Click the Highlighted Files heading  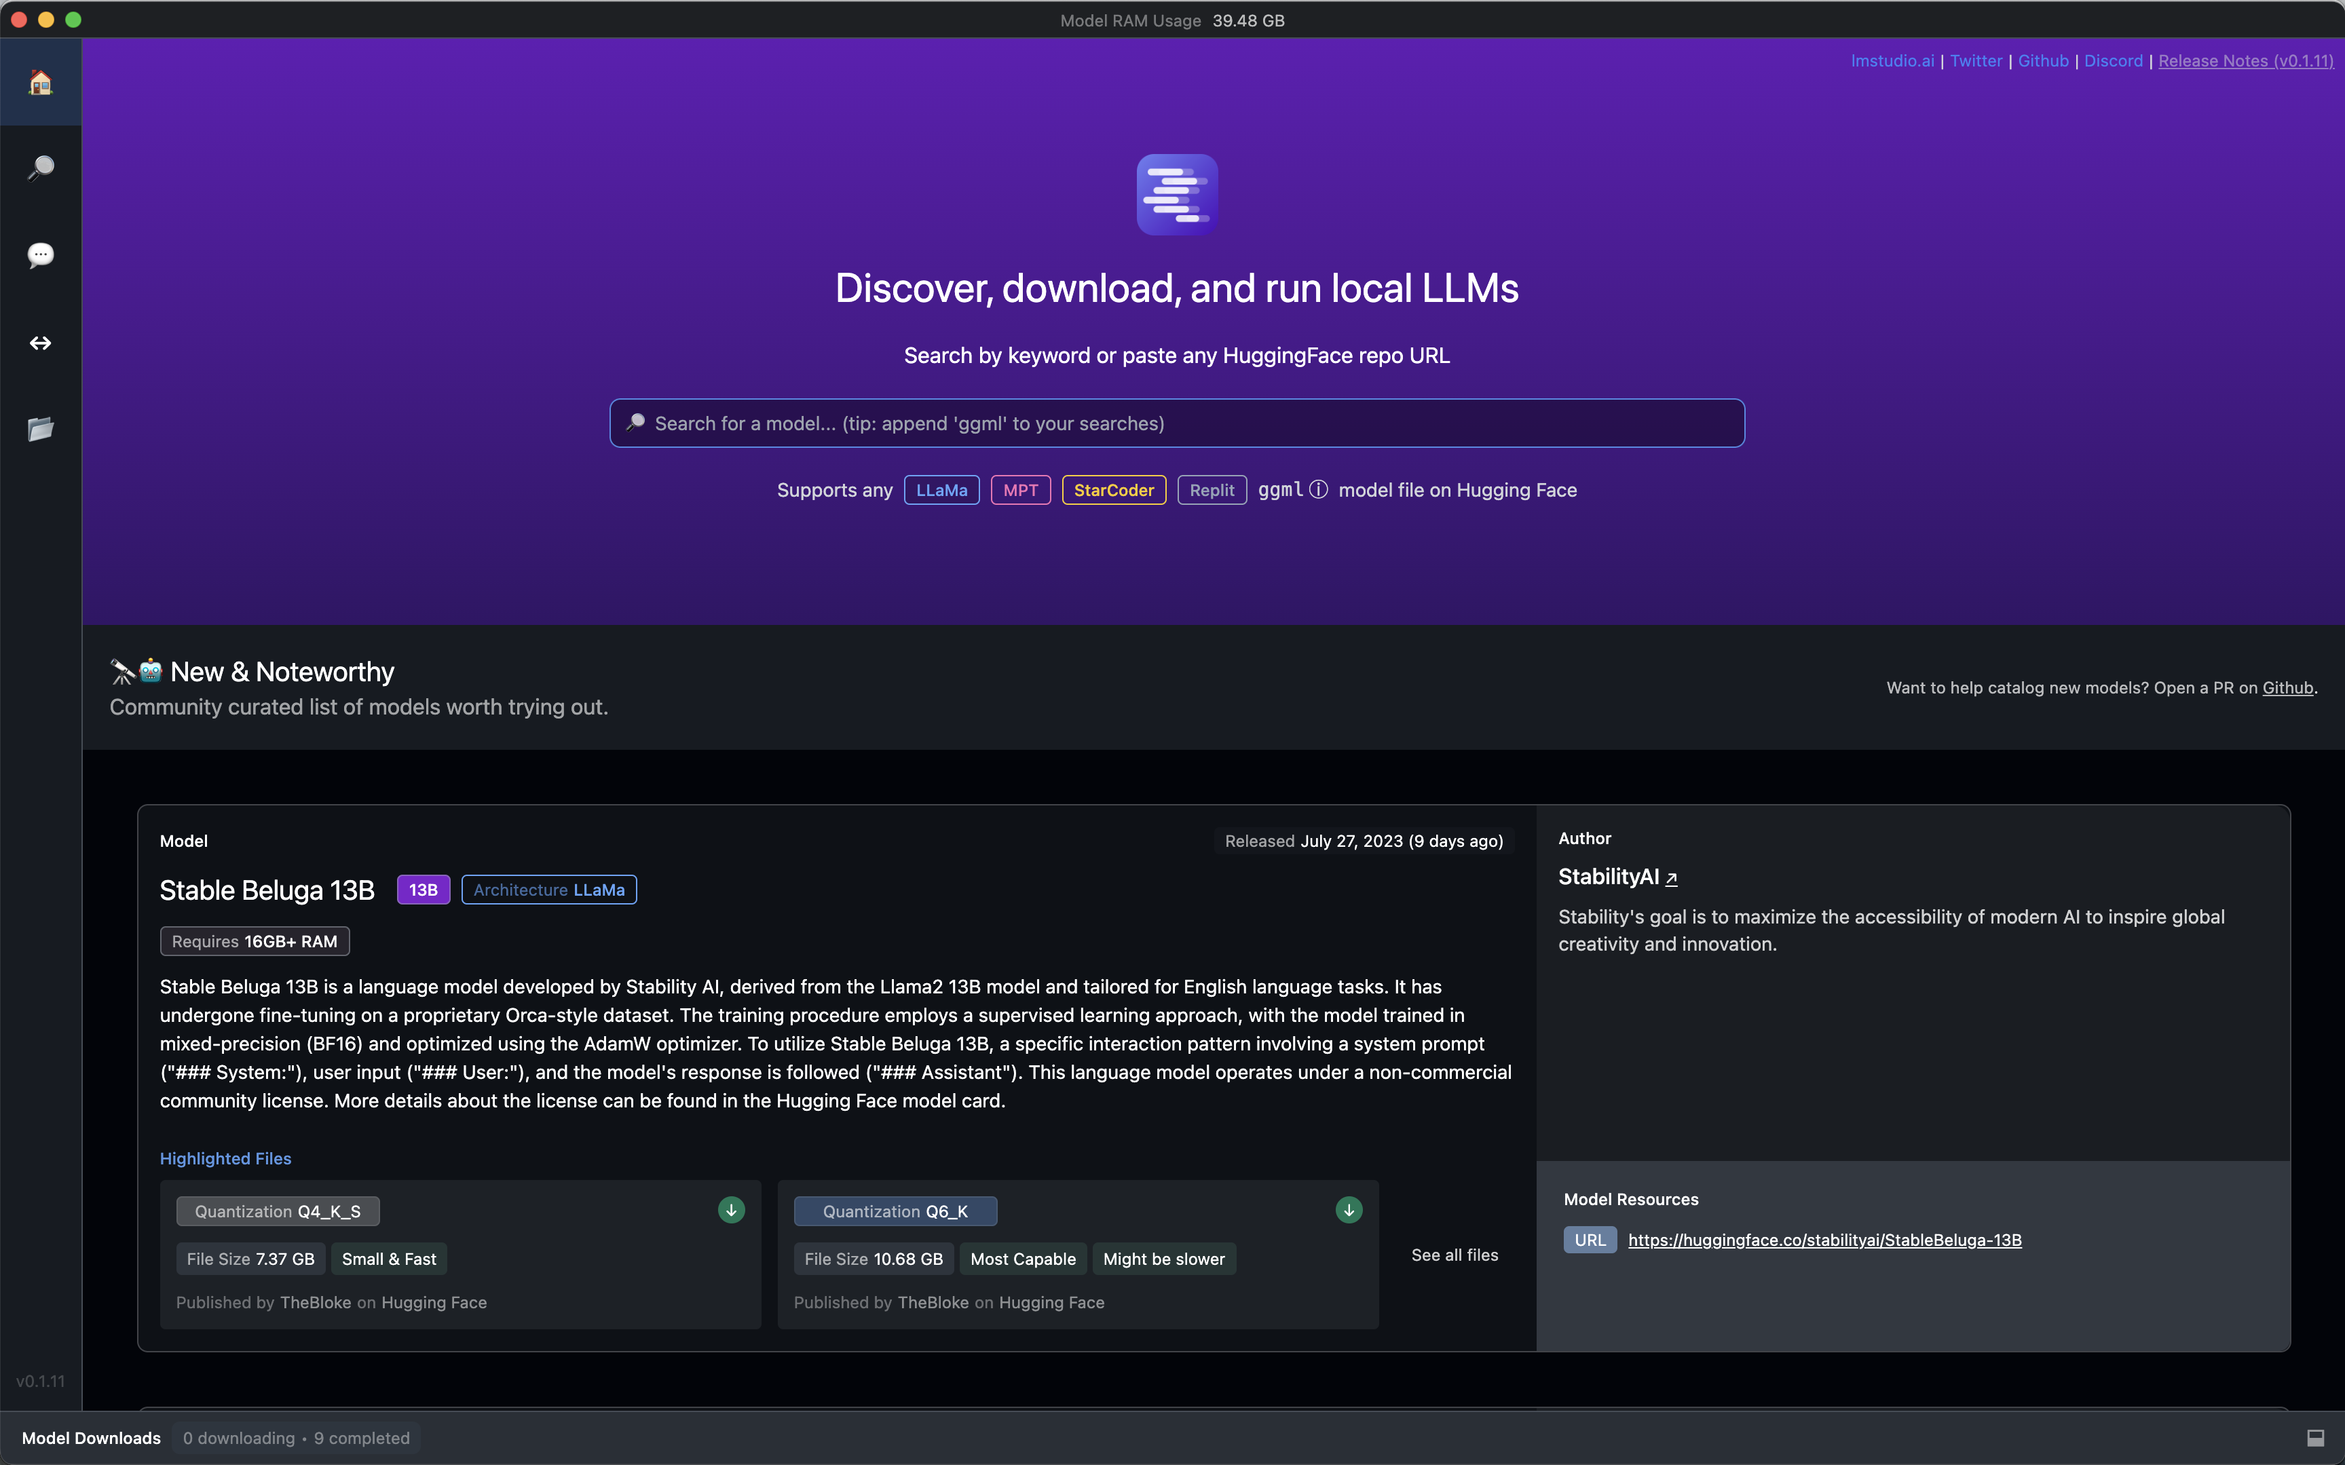coord(226,1159)
